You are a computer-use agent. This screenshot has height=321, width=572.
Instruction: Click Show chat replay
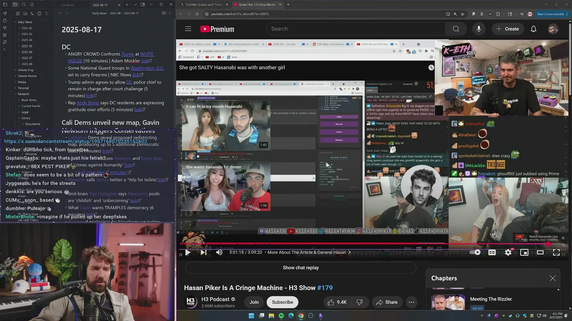[301, 267]
